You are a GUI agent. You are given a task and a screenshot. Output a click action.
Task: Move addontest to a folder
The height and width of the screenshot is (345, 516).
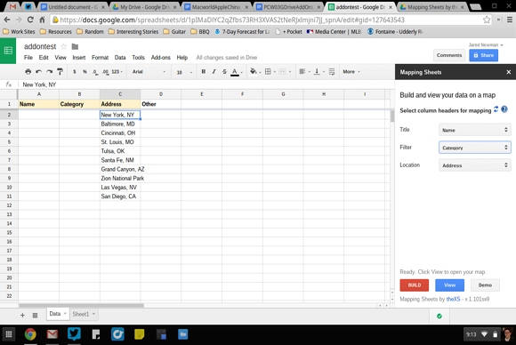(x=75, y=47)
